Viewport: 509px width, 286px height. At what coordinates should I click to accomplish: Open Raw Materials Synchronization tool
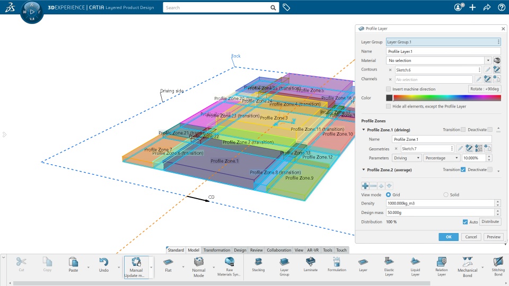pyautogui.click(x=229, y=266)
